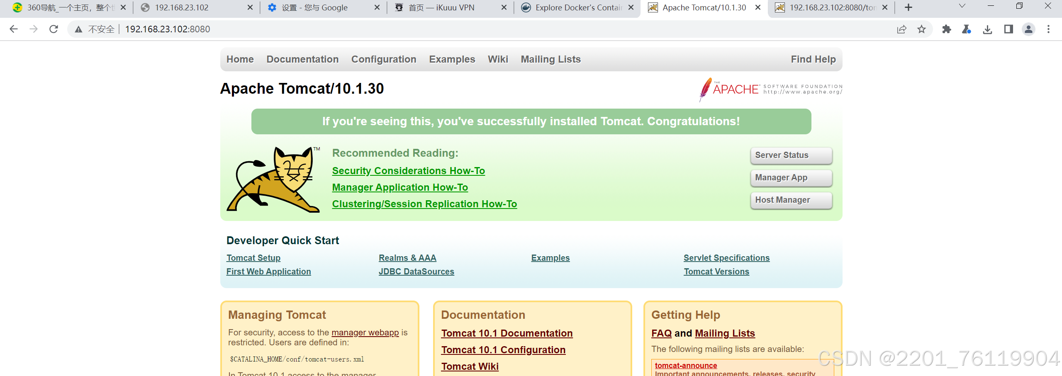Open the extensions puzzle icon
This screenshot has height=376, width=1062.
947,29
